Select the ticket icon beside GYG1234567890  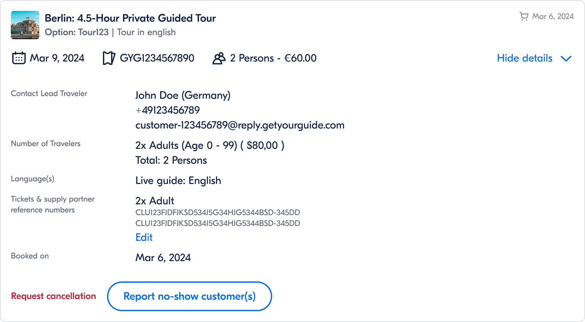tap(108, 58)
